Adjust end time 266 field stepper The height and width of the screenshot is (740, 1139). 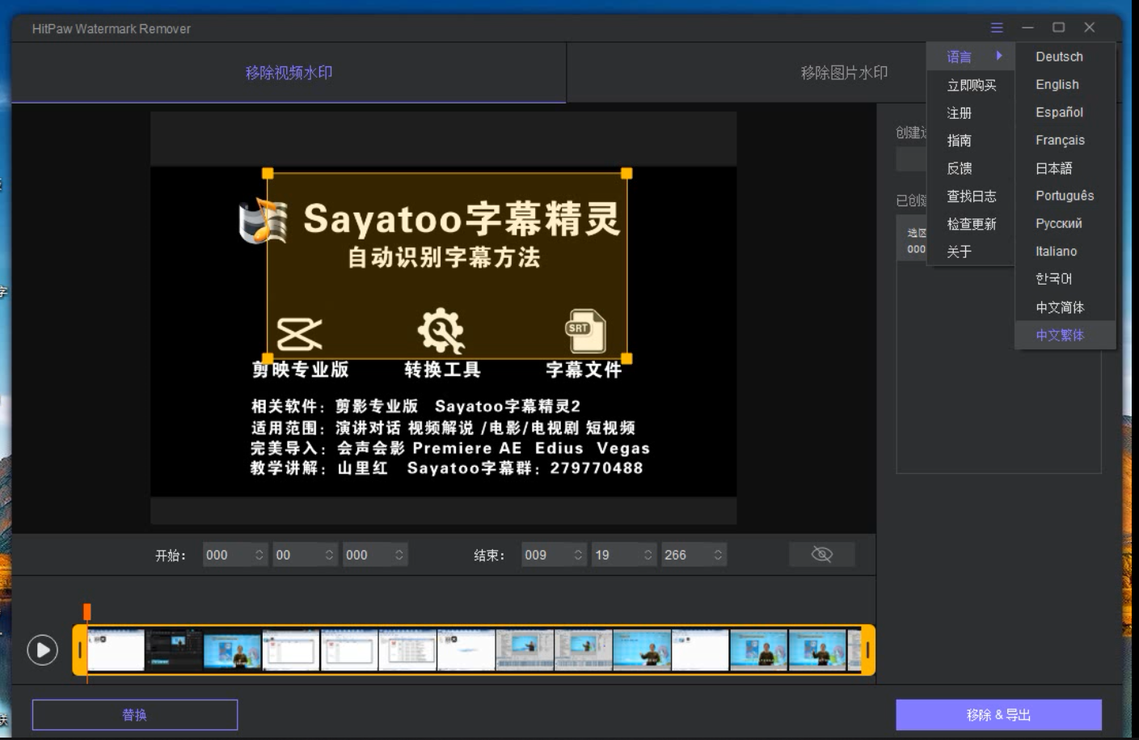pyautogui.click(x=718, y=555)
